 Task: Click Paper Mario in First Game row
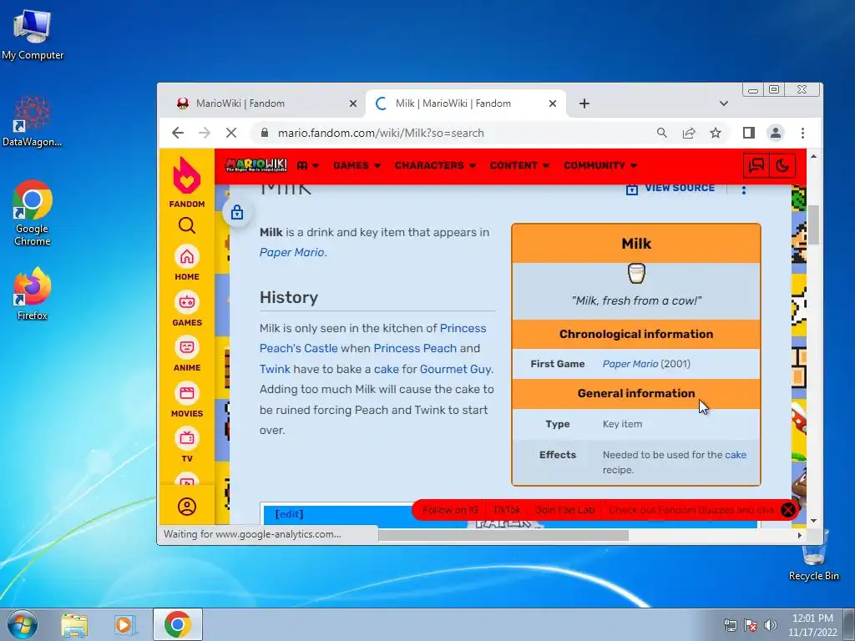tap(630, 364)
